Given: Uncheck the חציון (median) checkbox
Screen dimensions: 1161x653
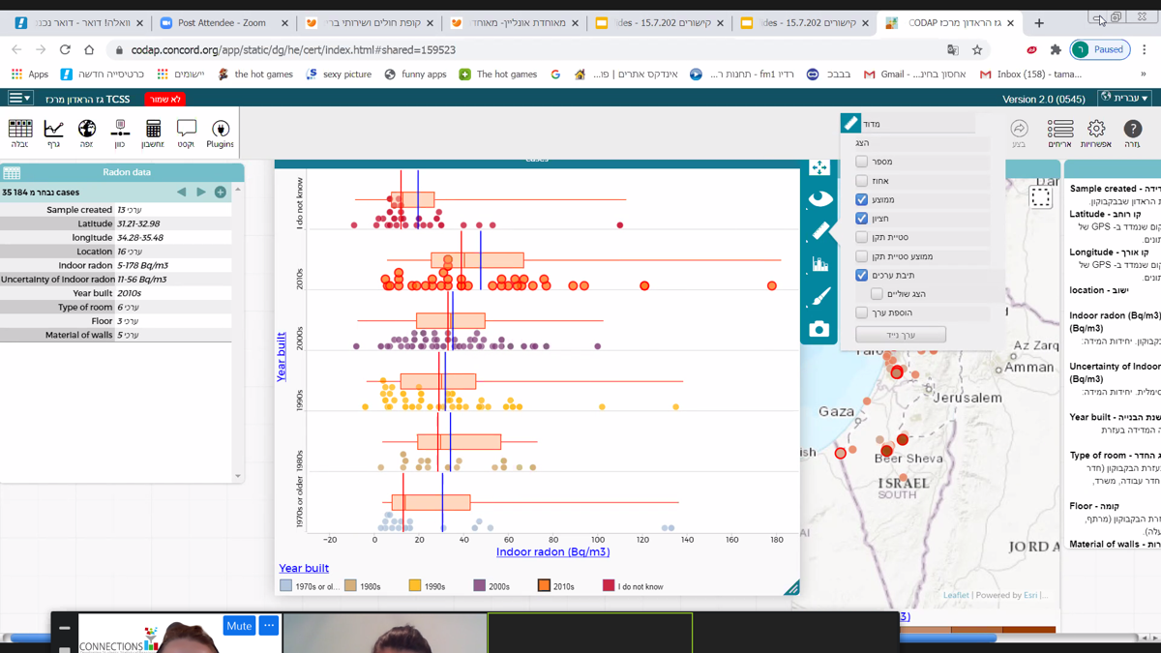Looking at the screenshot, I should (x=861, y=219).
